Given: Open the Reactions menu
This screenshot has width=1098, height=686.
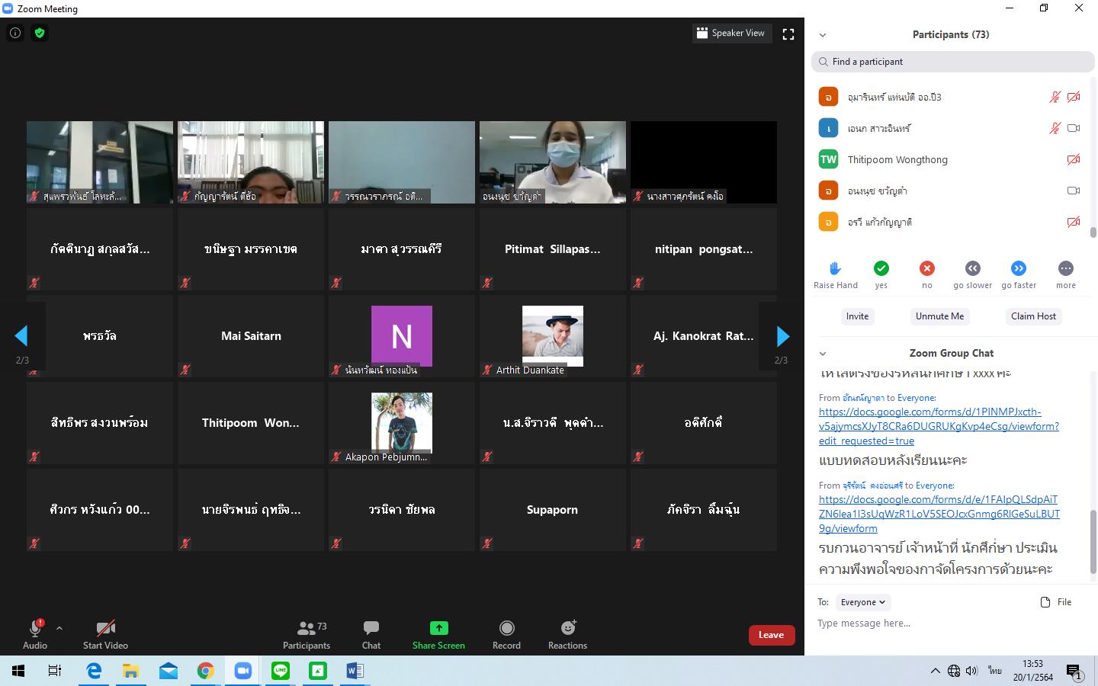Looking at the screenshot, I should [567, 634].
